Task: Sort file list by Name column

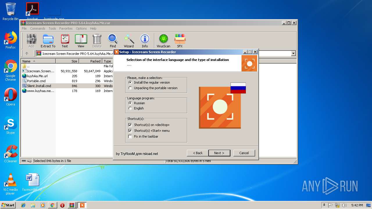Action: click(38, 61)
